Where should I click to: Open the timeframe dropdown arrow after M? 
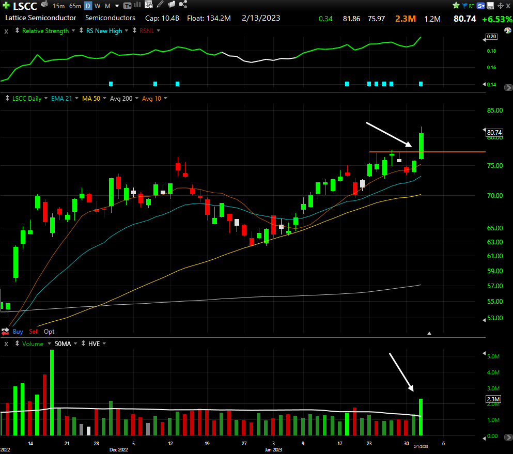117,6
